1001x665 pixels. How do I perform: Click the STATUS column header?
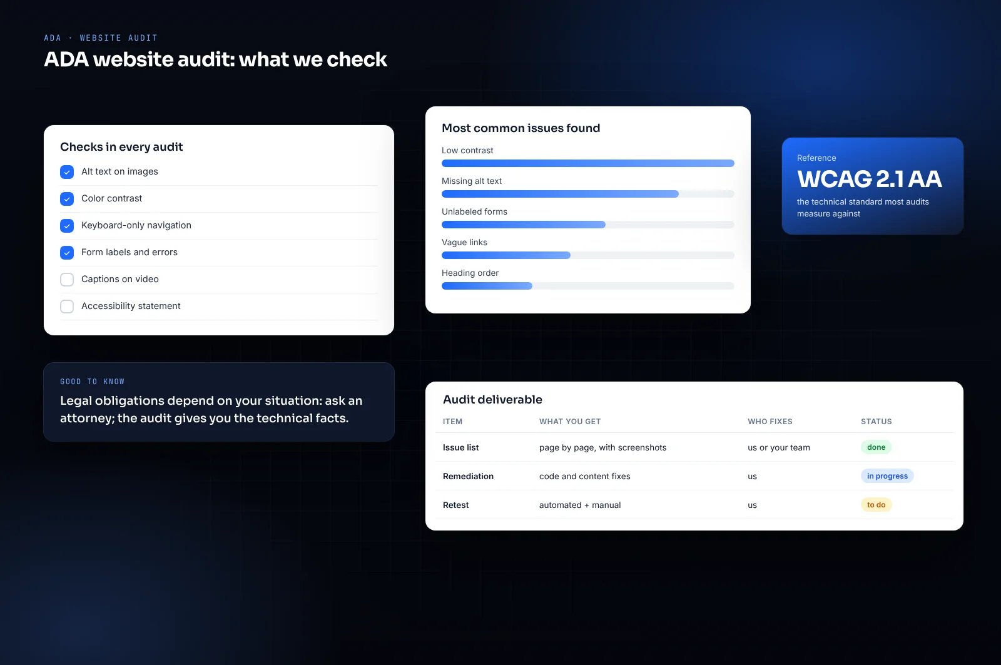[877, 422]
